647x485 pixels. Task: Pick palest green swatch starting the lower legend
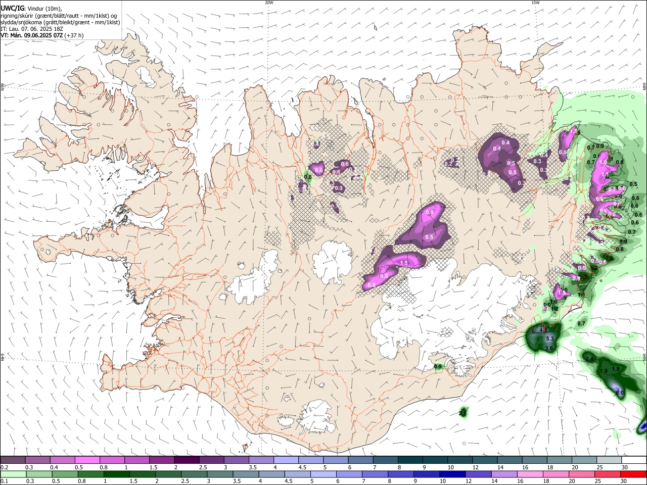(13, 474)
